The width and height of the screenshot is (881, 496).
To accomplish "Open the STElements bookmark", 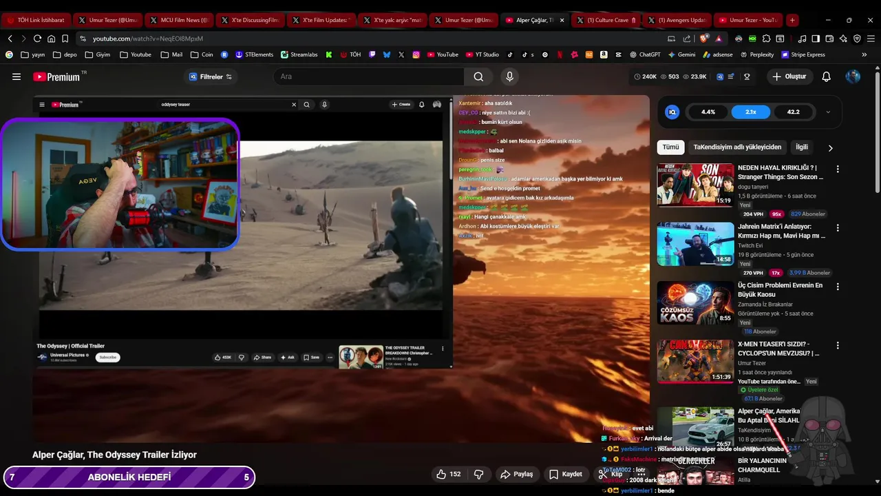I will click(x=254, y=54).
